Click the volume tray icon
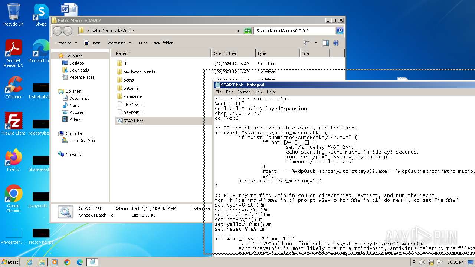The height and width of the screenshot is (267, 475). [422, 262]
